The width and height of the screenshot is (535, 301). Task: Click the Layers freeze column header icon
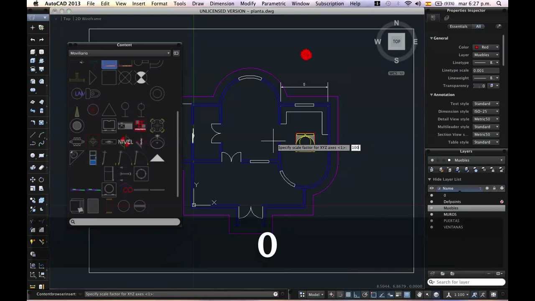487,188
